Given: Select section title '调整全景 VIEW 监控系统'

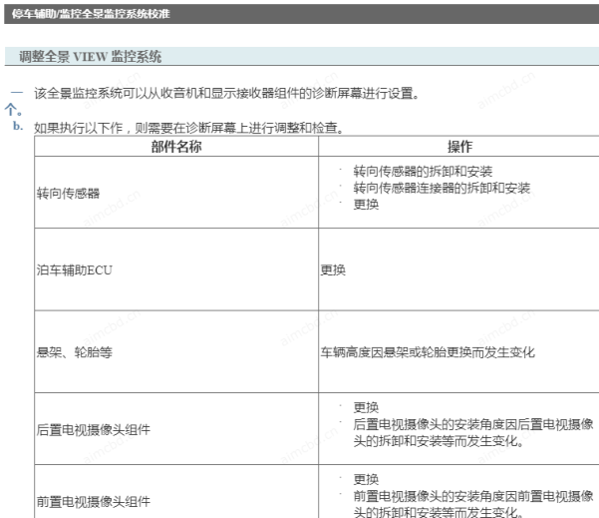Looking at the screenshot, I should click(x=91, y=57).
